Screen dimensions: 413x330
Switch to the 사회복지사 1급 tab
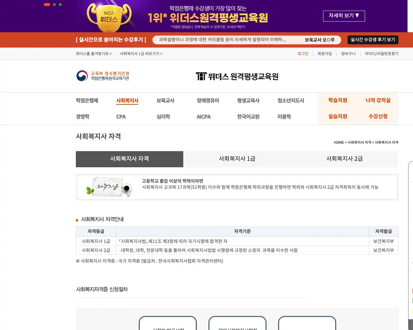tap(237, 159)
